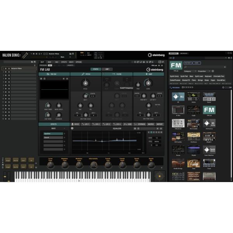Screen dimensions: 233x233
Task: Click the All instruments thumbnail
Action: point(178,97)
